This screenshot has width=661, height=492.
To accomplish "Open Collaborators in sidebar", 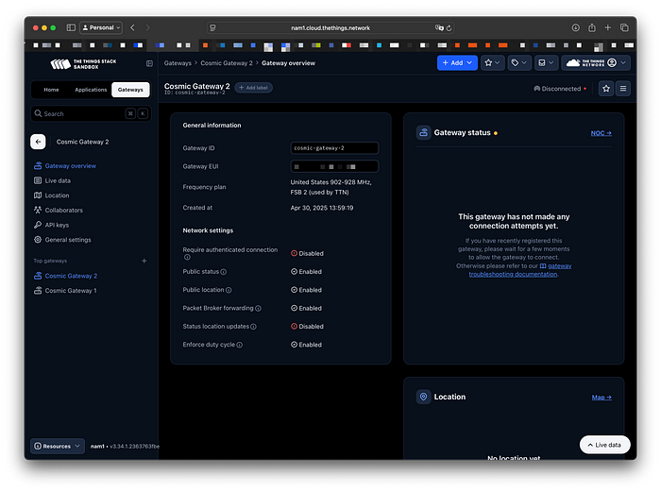I will tap(59, 211).
